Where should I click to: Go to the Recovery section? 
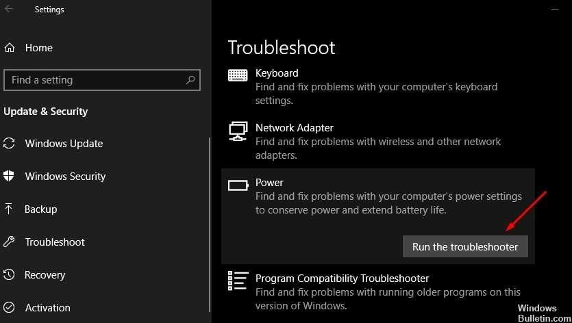click(x=45, y=275)
